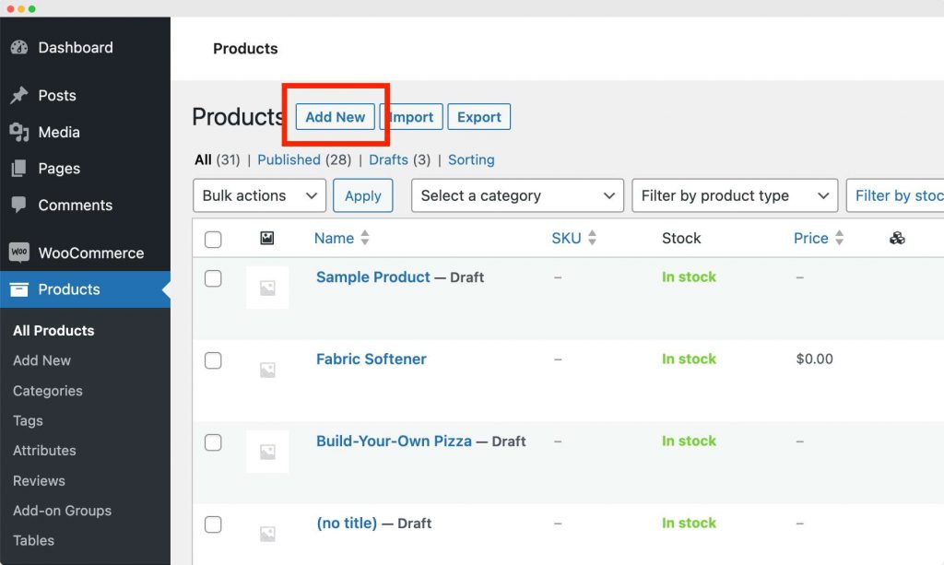
Task: Tick the select-all products checkbox
Action: click(213, 240)
